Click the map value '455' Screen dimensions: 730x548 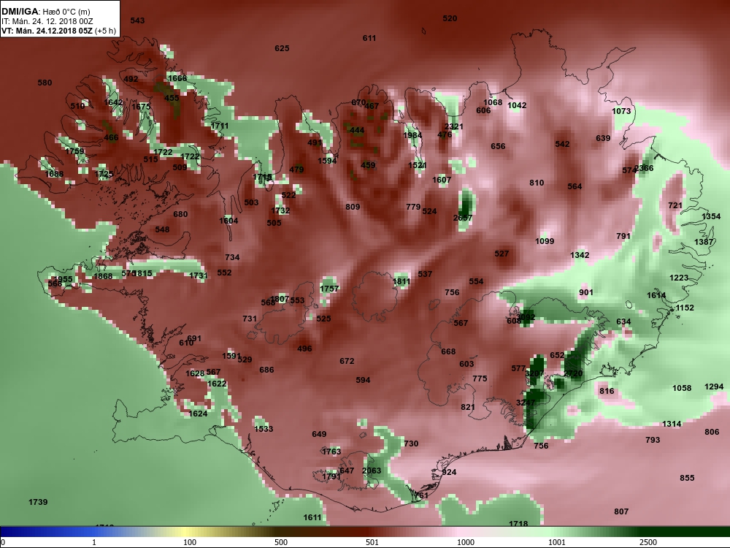click(x=172, y=99)
